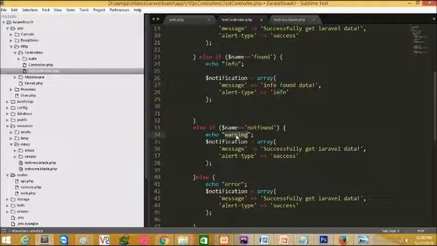Click the tests folder icon
Viewport: 437px width, 246px height.
(x=13, y=205)
